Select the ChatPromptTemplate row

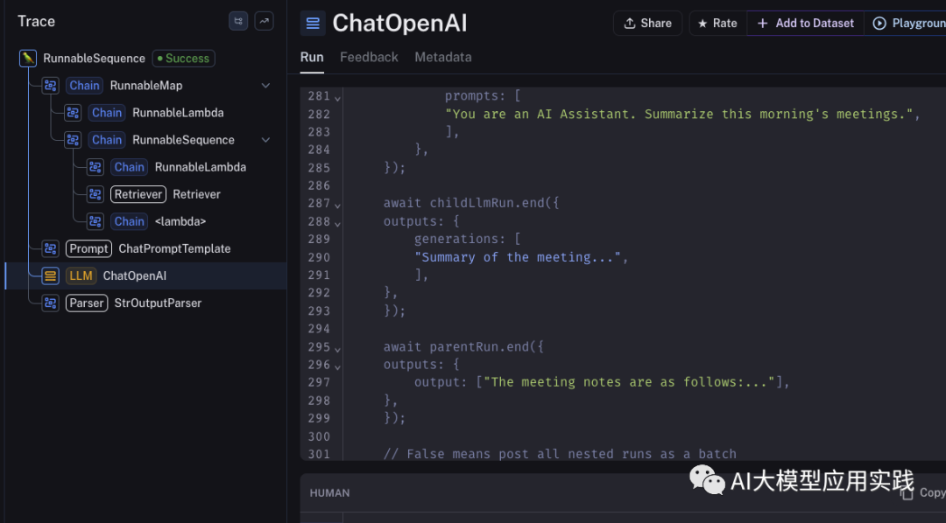pyautogui.click(x=145, y=248)
